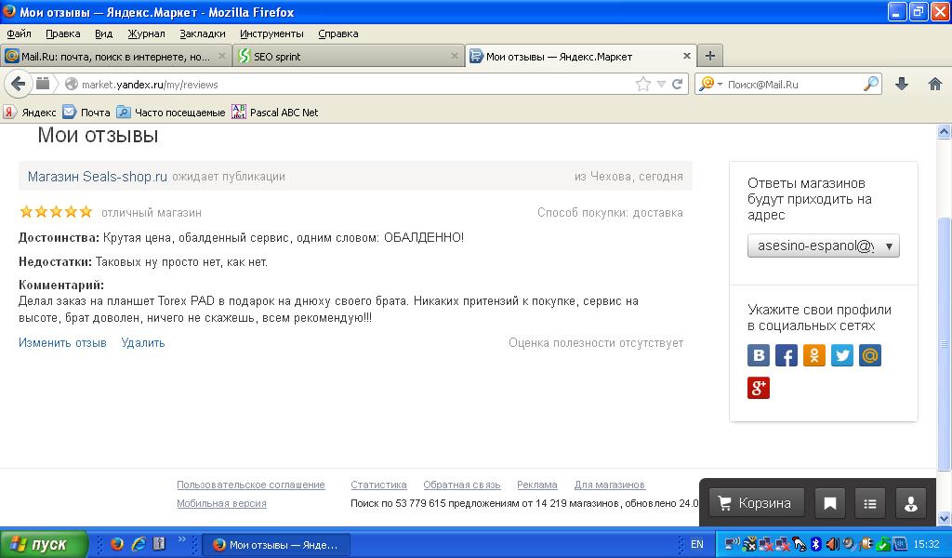952x558 pixels.
Task: Open the user profile icon in the bottom panel
Action: (911, 503)
